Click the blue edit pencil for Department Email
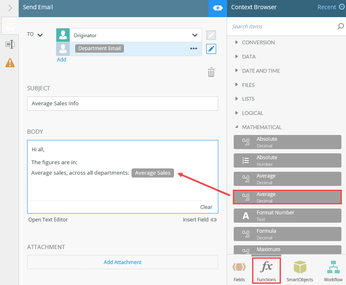This screenshot has height=285, width=346. (x=211, y=49)
